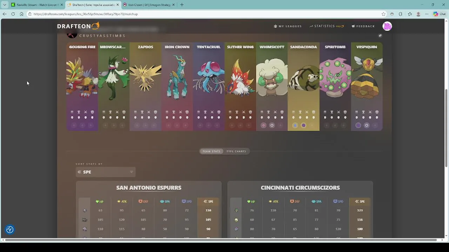Click the first sprite icon in Circumscizors table
This screenshot has height=252, width=449.
pyautogui.click(x=236, y=210)
